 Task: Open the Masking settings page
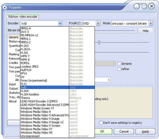[14, 54]
